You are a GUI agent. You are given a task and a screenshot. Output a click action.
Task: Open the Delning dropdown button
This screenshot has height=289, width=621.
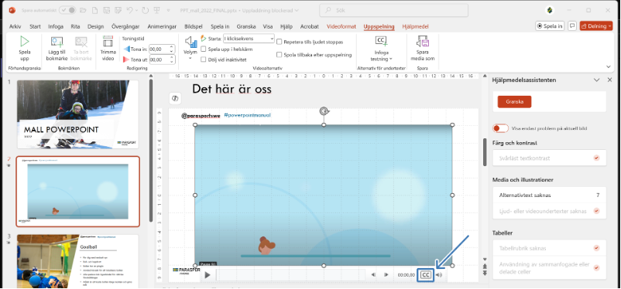[x=596, y=26]
